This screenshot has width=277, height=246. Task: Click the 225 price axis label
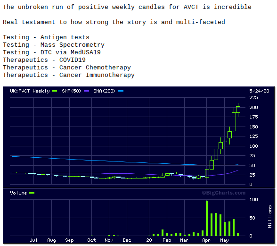253,98
